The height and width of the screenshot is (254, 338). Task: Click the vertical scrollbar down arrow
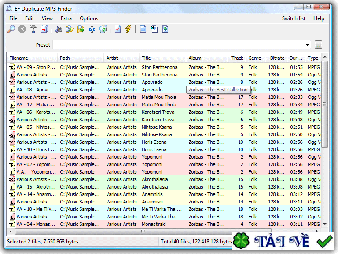coord(325,224)
